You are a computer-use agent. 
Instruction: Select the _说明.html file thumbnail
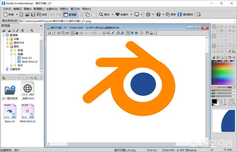click(27, 90)
